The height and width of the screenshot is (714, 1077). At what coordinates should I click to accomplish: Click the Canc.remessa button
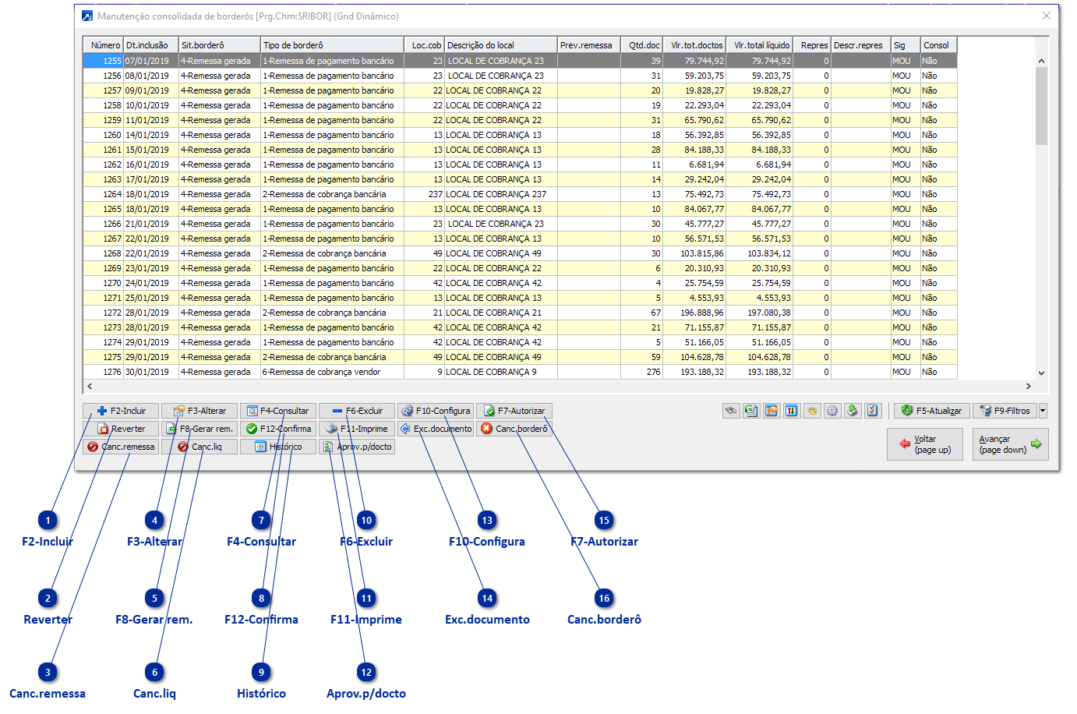[121, 447]
